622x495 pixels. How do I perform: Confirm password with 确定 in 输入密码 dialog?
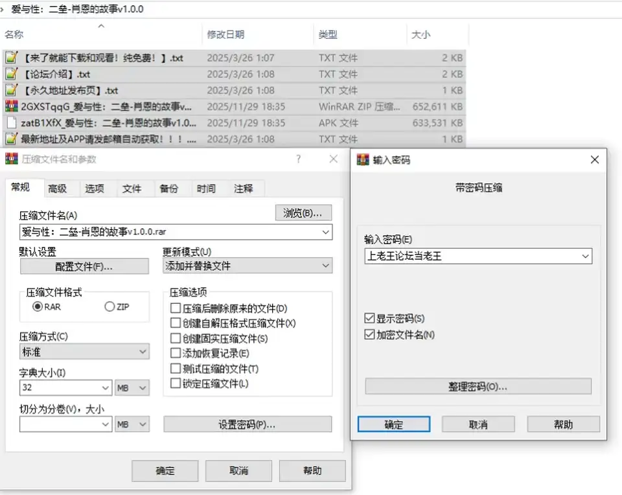(x=394, y=424)
